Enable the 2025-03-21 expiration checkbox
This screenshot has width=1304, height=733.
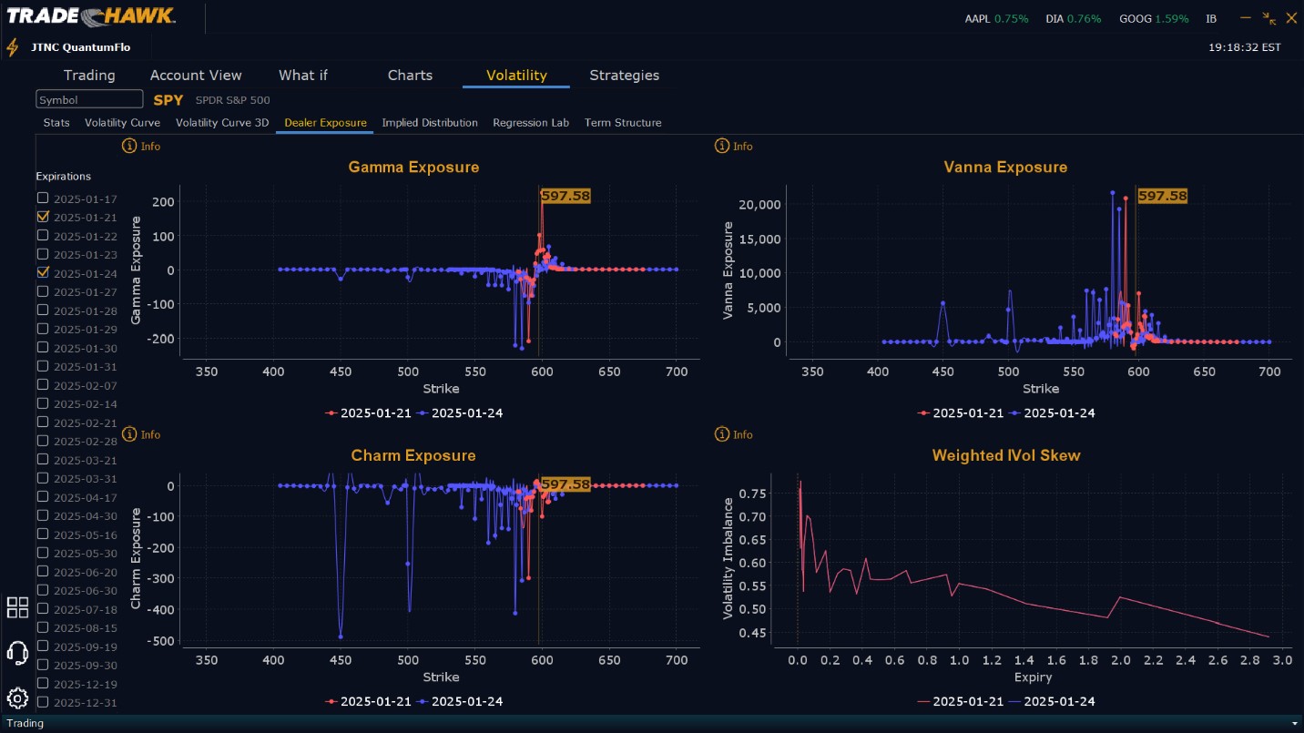pyautogui.click(x=42, y=460)
